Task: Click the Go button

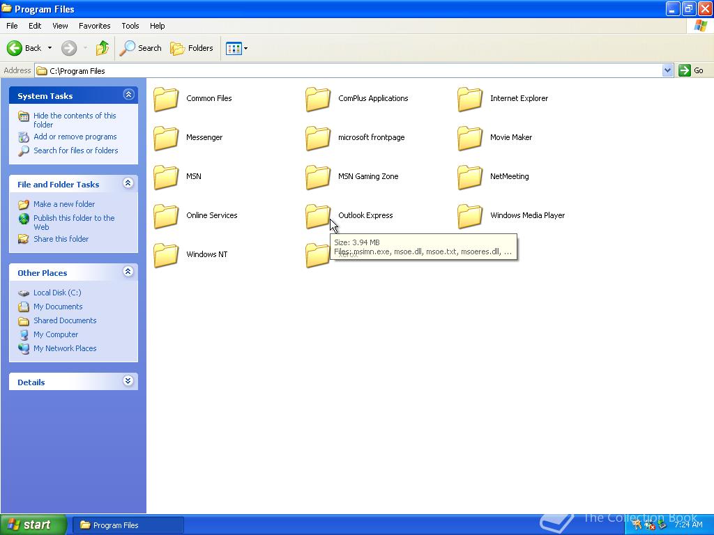Action: (691, 70)
